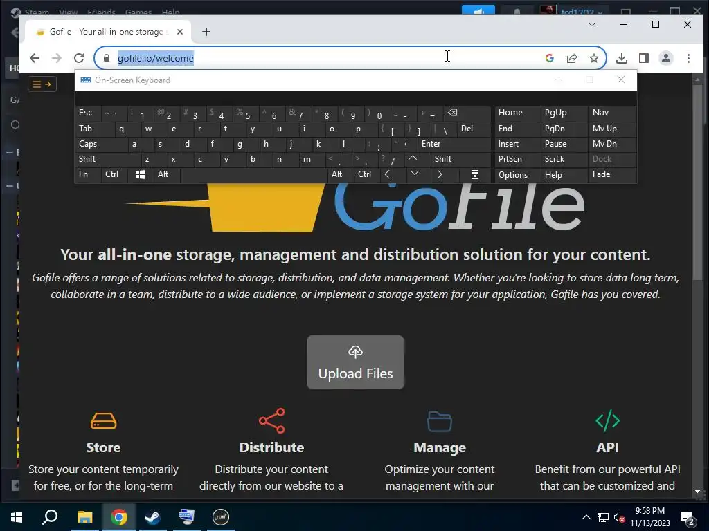The image size is (709, 531).
Task: Open Help on the On-Screen Keyboard
Action: [564, 175]
